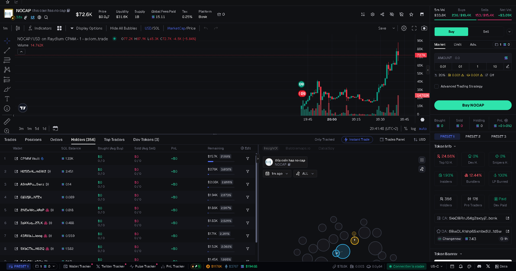Screen dimensions: 516x271
Task: Open the website globe icon under NOCAP
Action: (39, 17)
